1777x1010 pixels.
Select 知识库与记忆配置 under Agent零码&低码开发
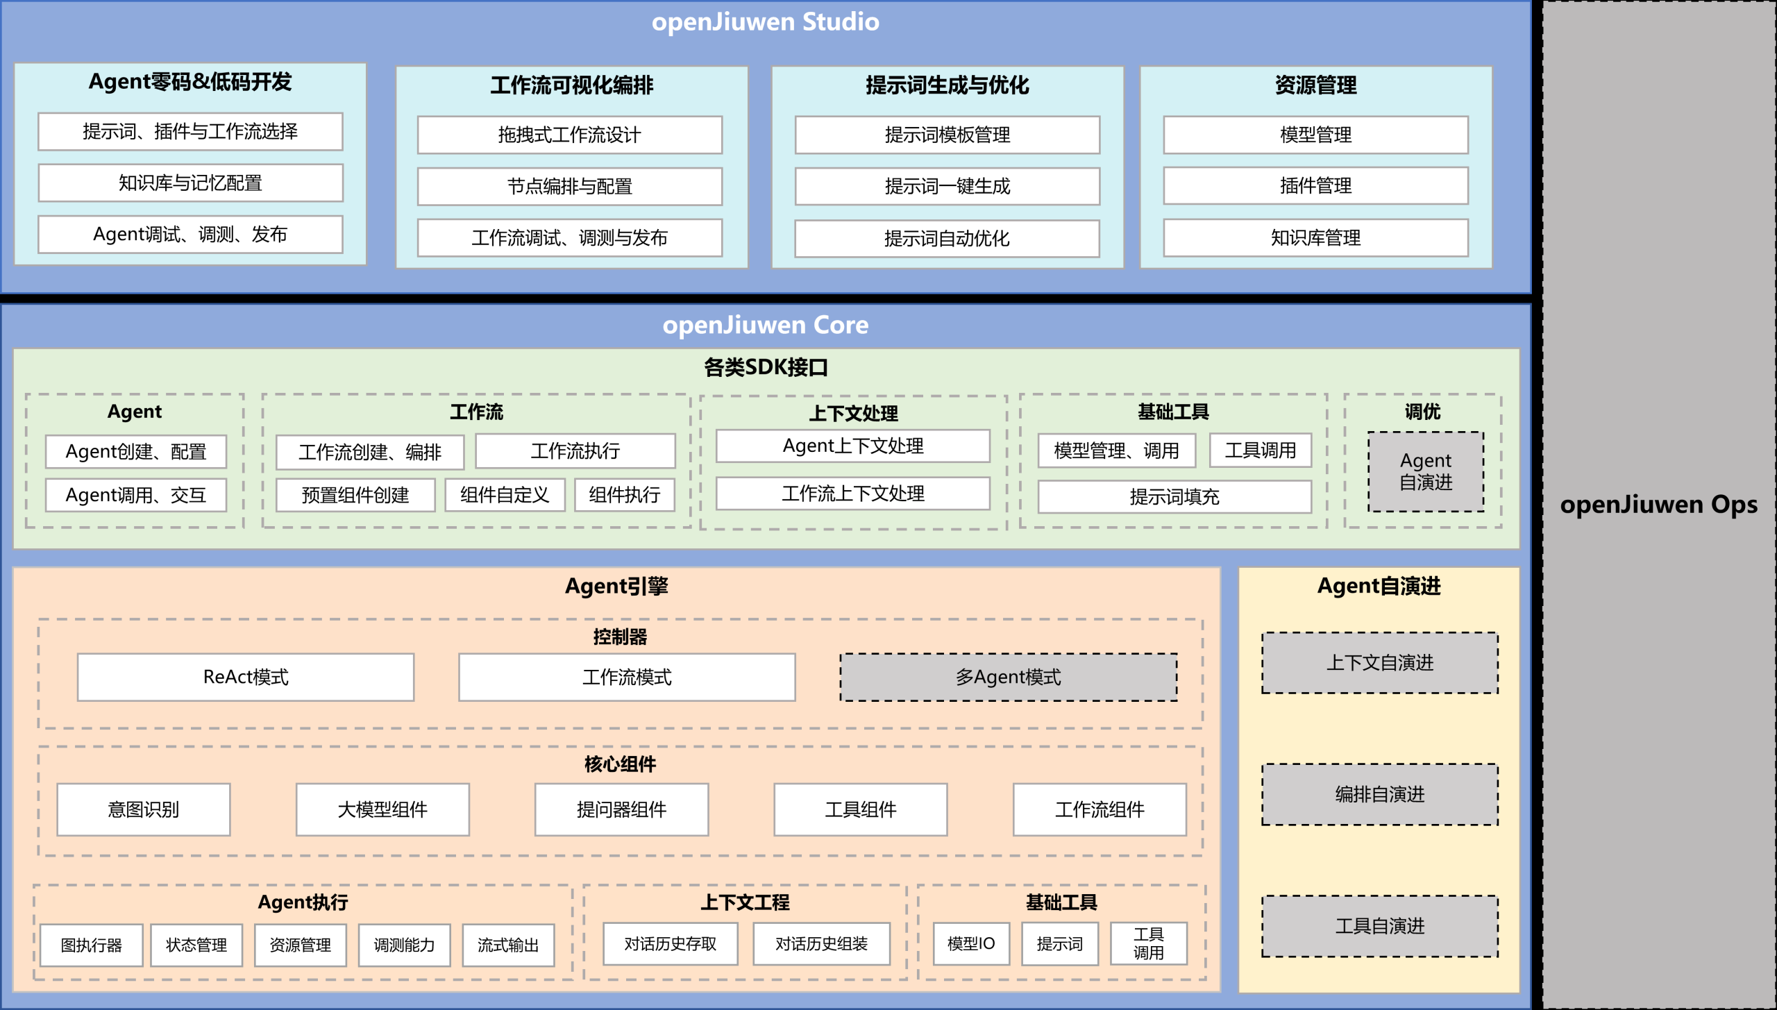190,183
